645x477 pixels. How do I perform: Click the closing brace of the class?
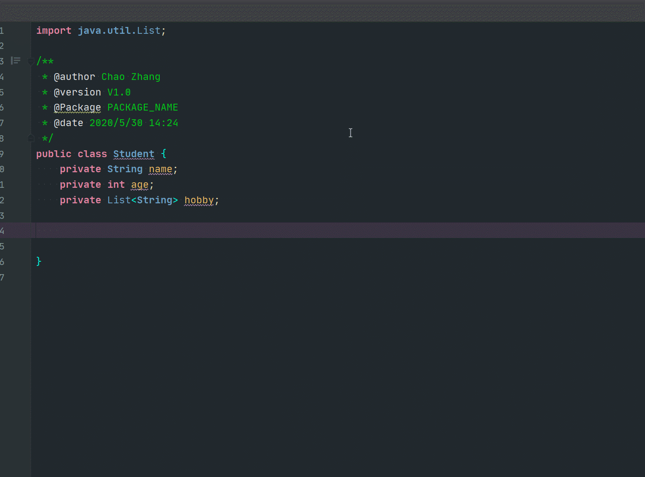(39, 261)
